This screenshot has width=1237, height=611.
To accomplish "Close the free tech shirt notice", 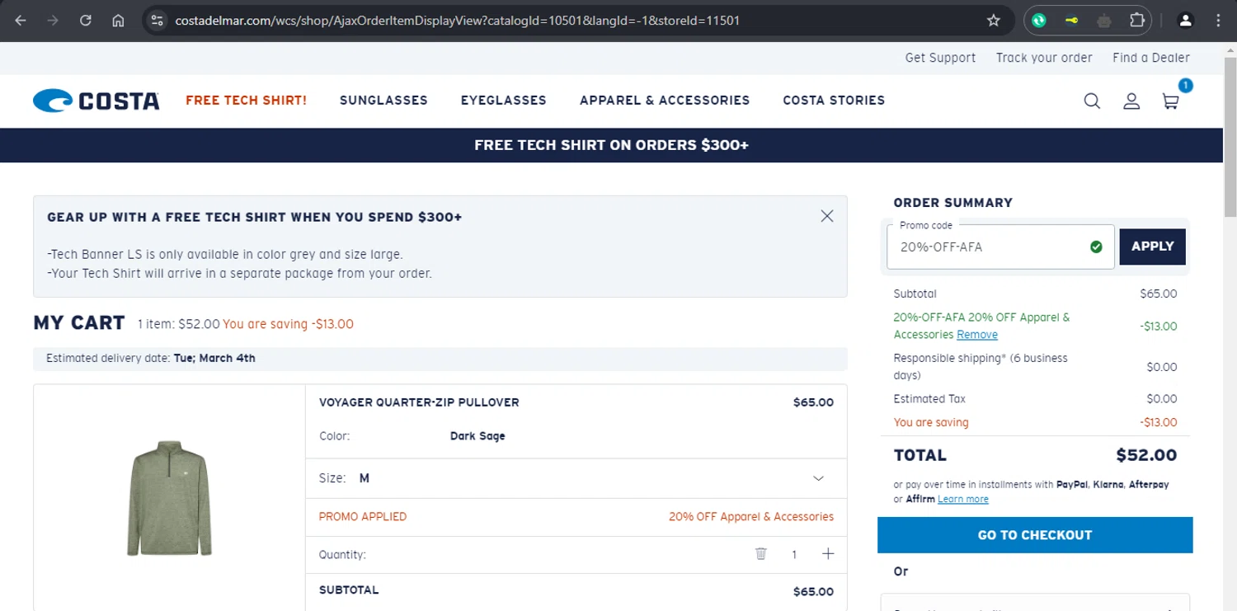I will tap(827, 216).
